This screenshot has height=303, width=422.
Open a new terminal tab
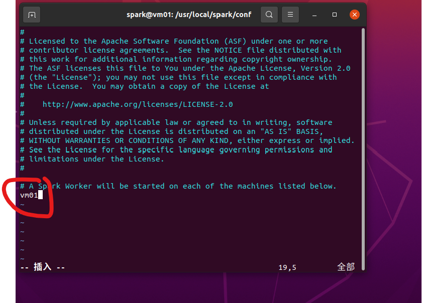32,15
